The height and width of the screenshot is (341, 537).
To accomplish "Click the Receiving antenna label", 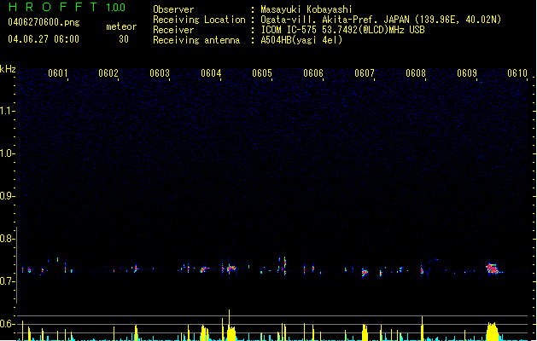I will tap(196, 40).
